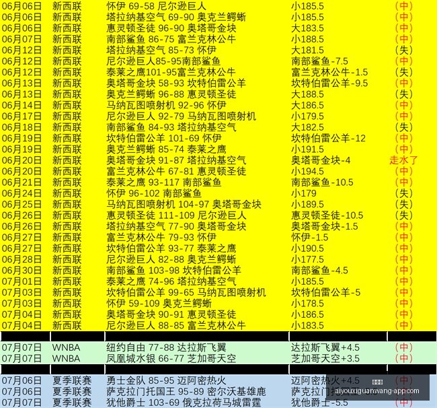Click the handicap 达拉斯飞翼+4.5
This screenshot has width=437, height=408.
pos(325,347)
